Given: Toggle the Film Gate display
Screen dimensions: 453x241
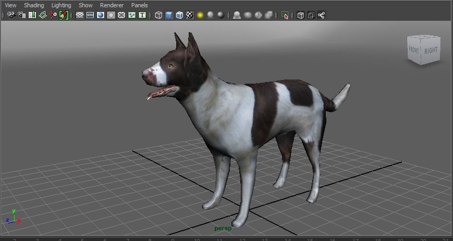Looking at the screenshot, I should click(x=90, y=15).
